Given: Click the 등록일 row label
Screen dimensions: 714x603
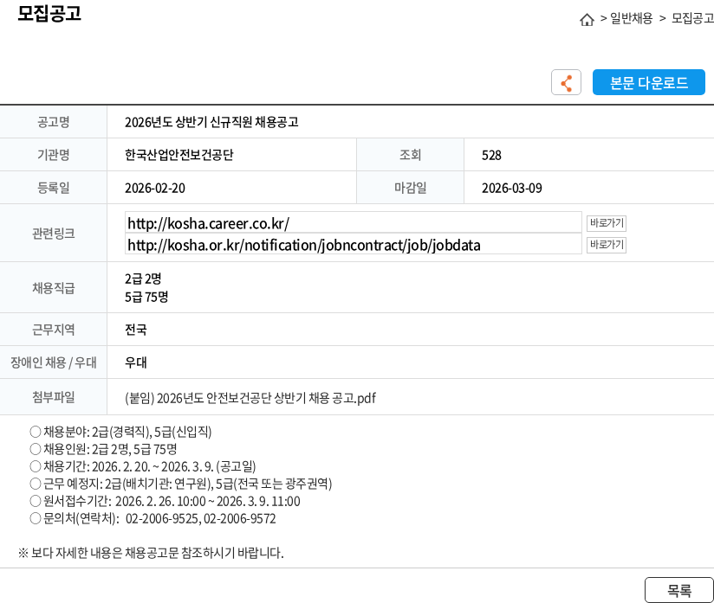Looking at the screenshot, I should point(53,188).
